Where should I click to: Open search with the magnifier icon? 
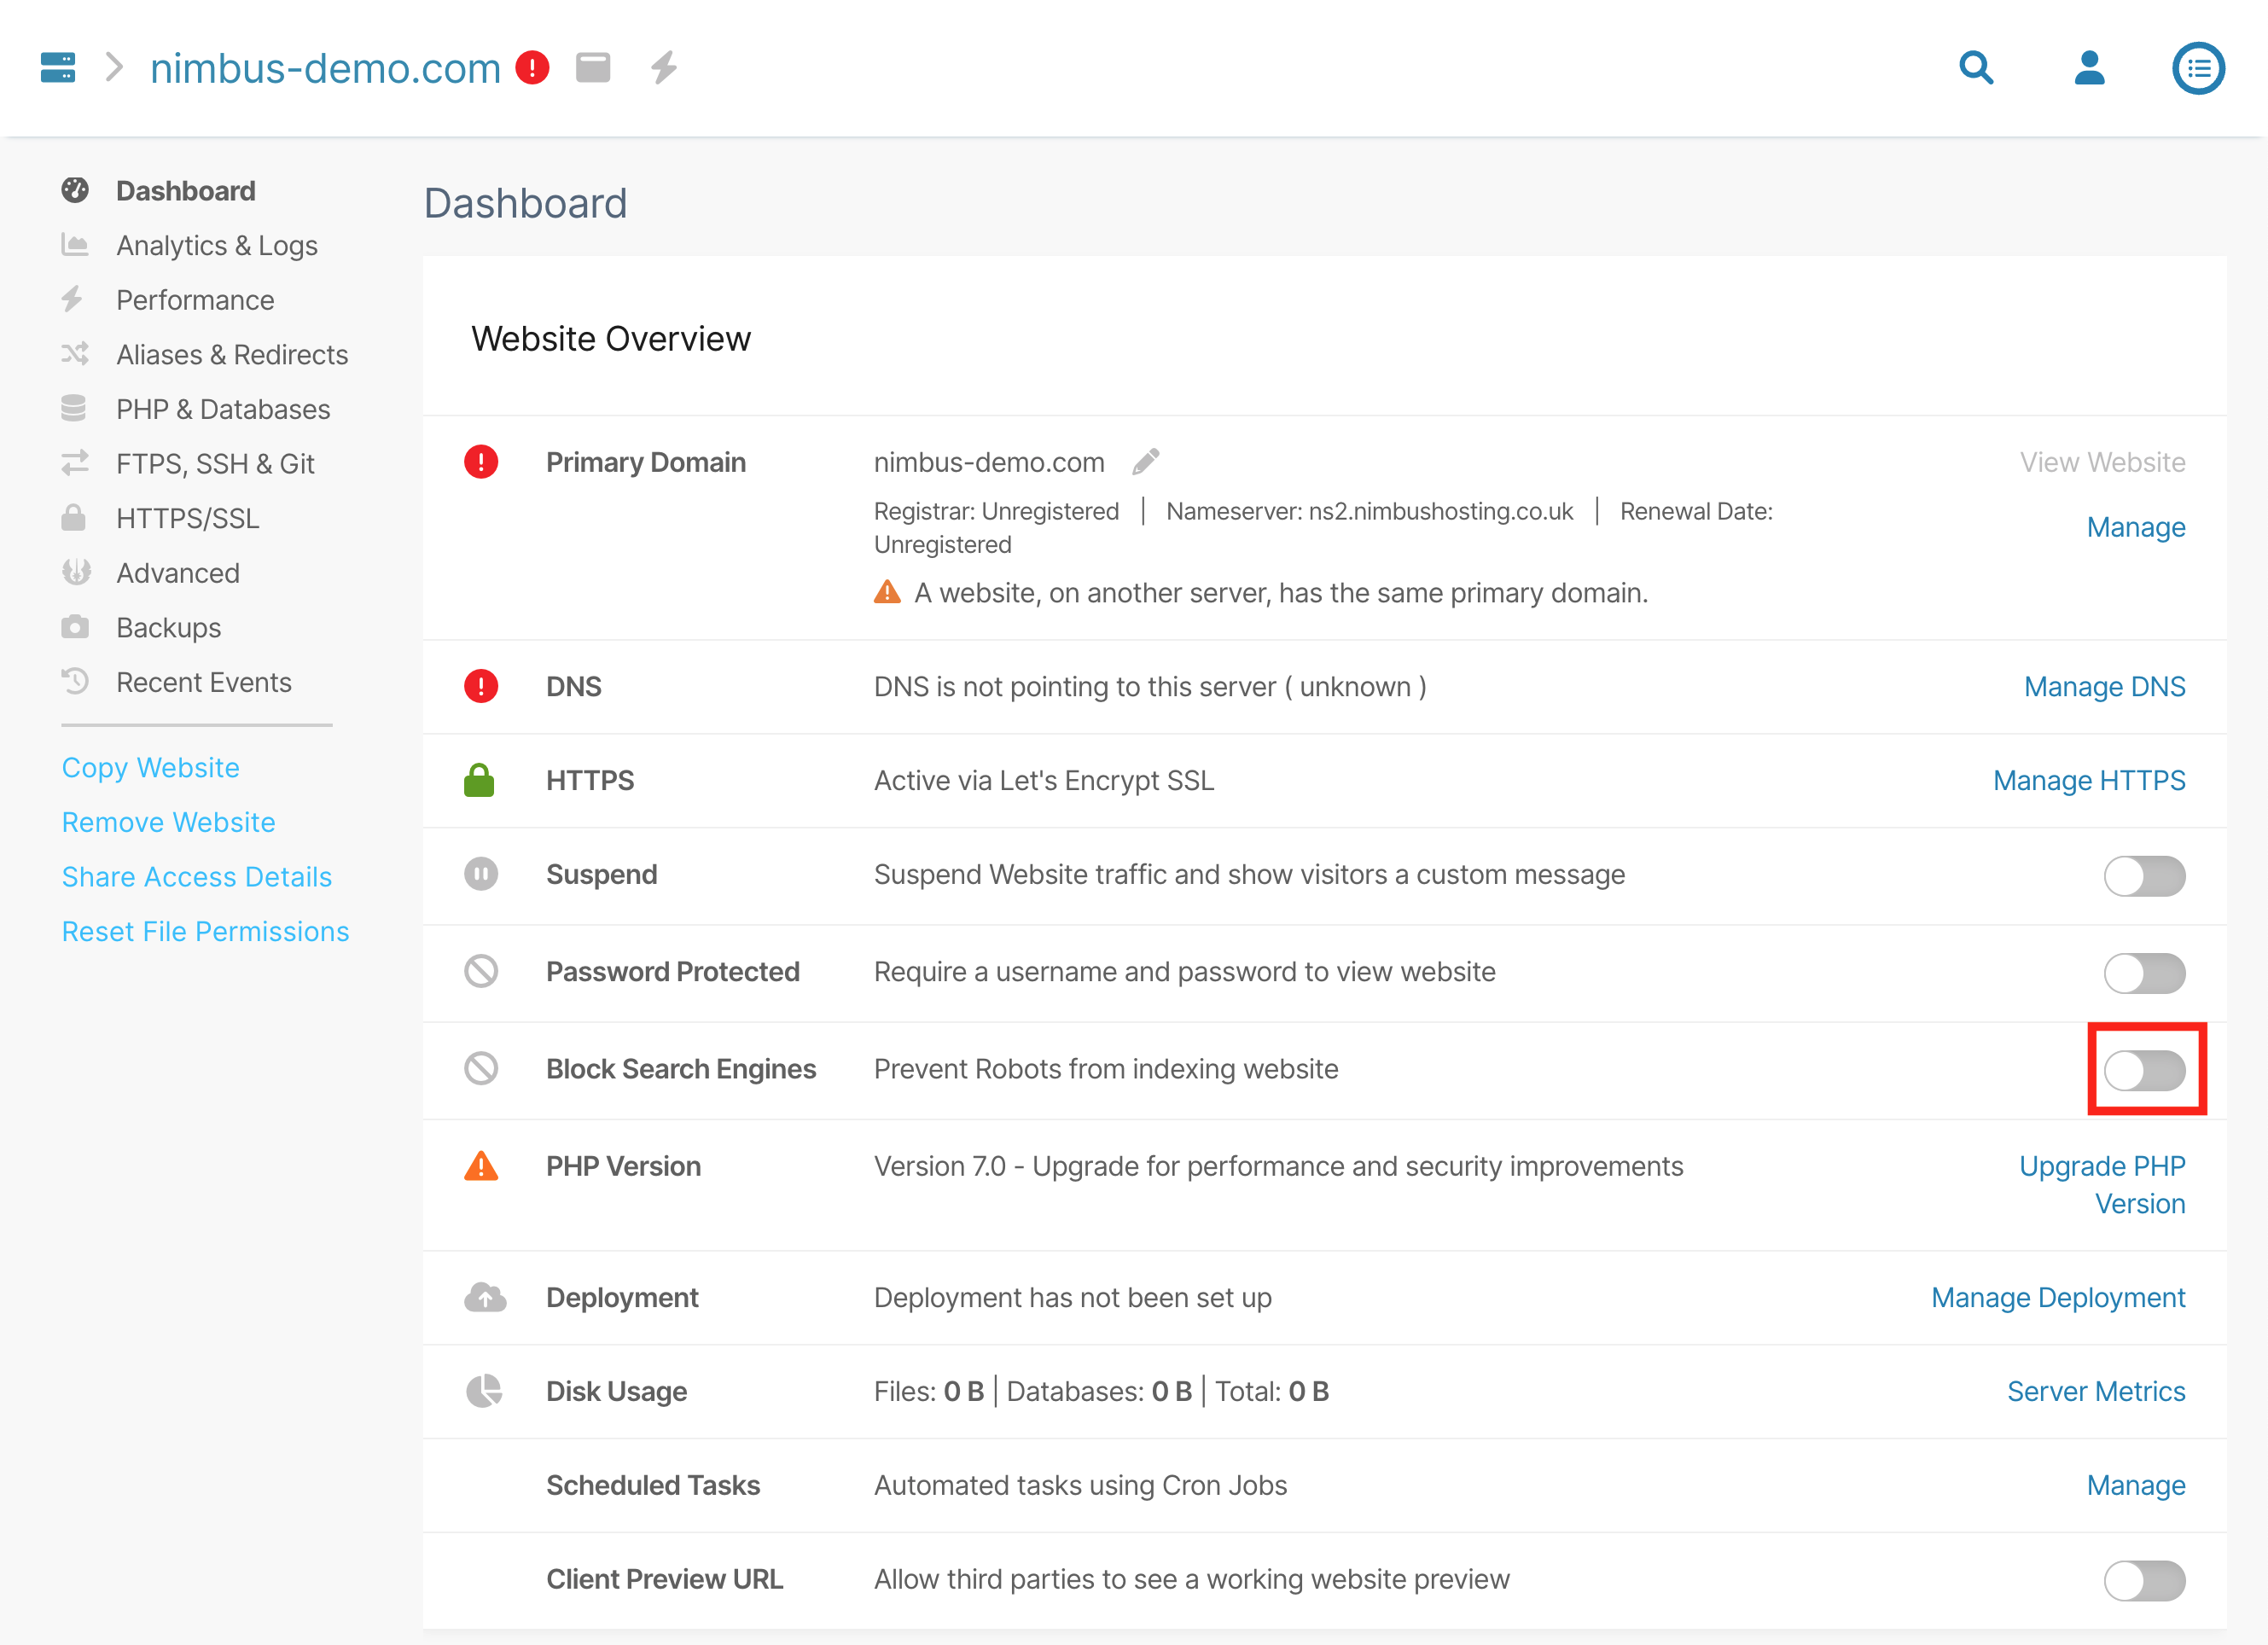click(1976, 68)
